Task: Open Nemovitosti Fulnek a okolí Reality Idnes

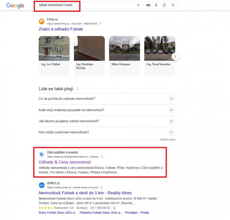Action: (x=85, y=193)
